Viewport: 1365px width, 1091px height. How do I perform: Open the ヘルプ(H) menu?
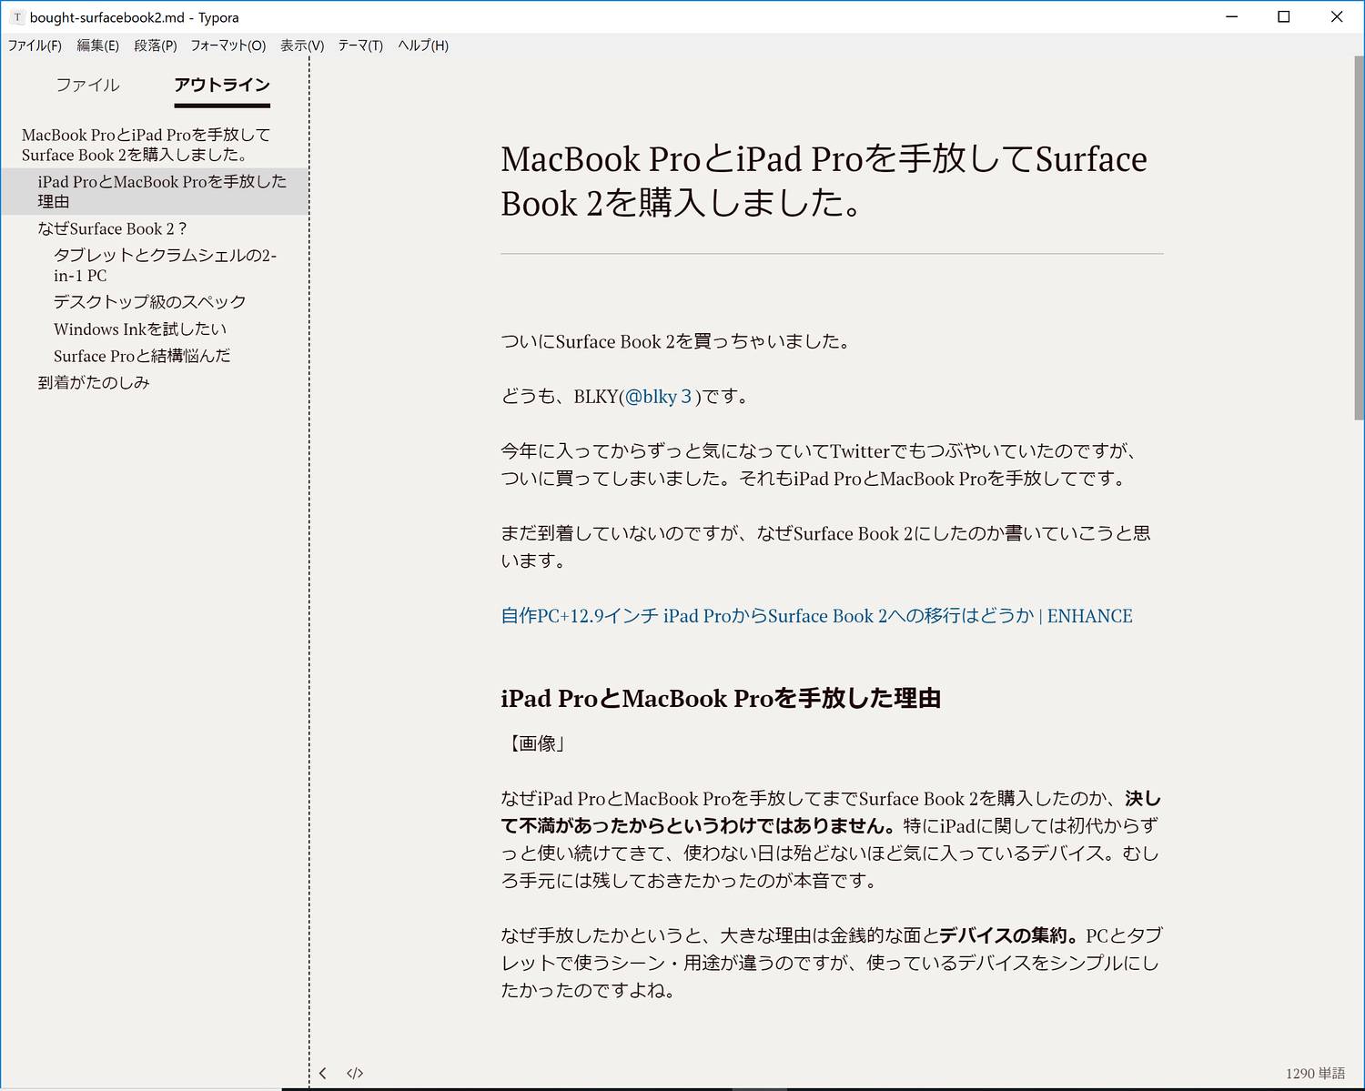pyautogui.click(x=423, y=45)
